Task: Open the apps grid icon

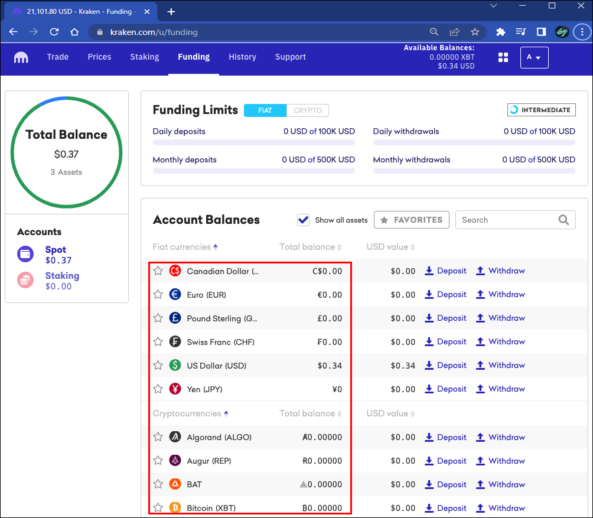Action: [x=503, y=57]
